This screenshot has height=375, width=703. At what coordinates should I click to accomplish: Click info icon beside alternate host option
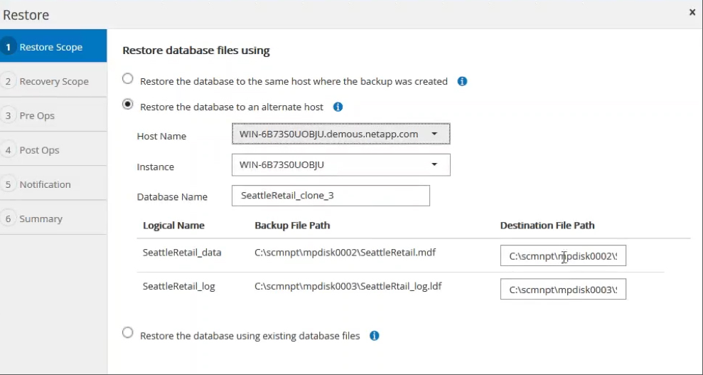point(338,107)
